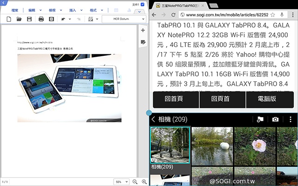Zoom in the document
Screen dimensions: 298x186
point(144,182)
